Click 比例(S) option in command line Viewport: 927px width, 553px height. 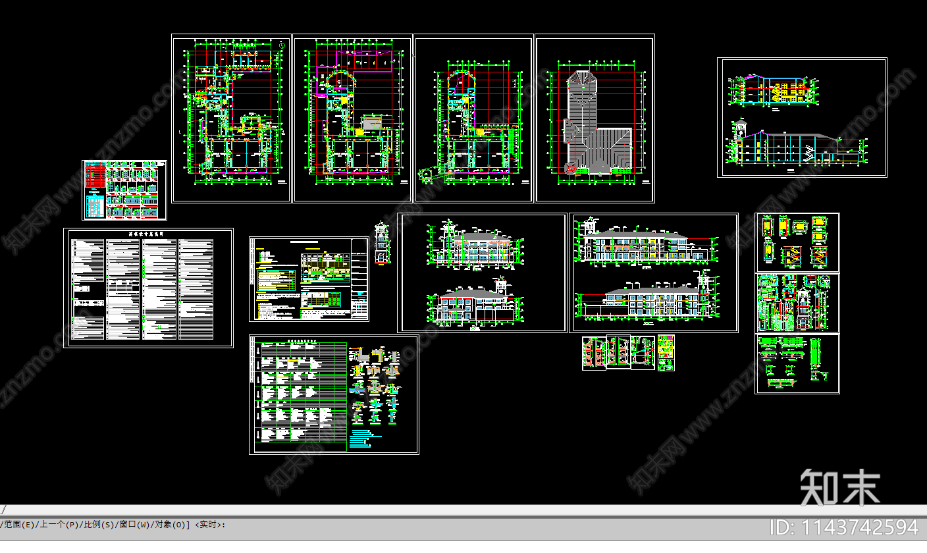[x=98, y=525]
